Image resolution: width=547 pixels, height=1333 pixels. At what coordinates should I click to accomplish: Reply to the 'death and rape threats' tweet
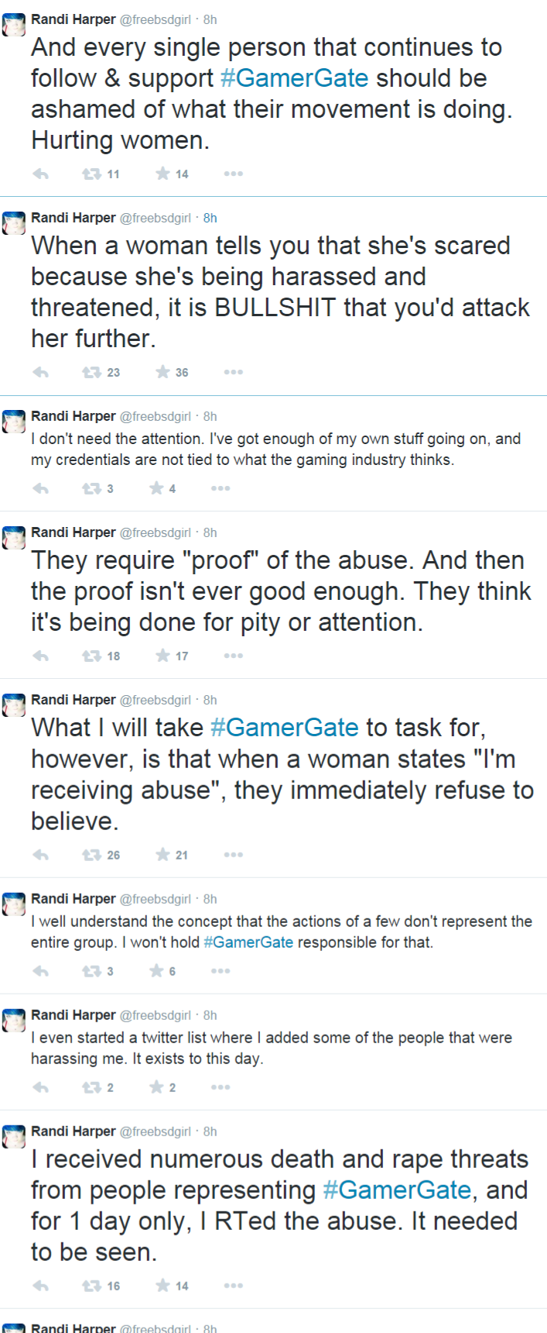[x=41, y=1286]
